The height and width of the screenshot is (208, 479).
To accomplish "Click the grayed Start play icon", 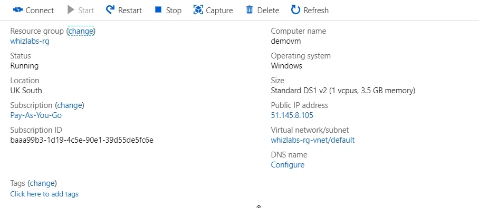I will (x=71, y=10).
